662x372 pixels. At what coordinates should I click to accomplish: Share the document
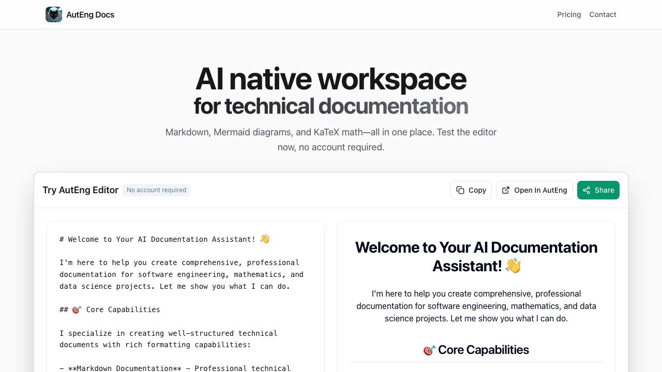598,190
